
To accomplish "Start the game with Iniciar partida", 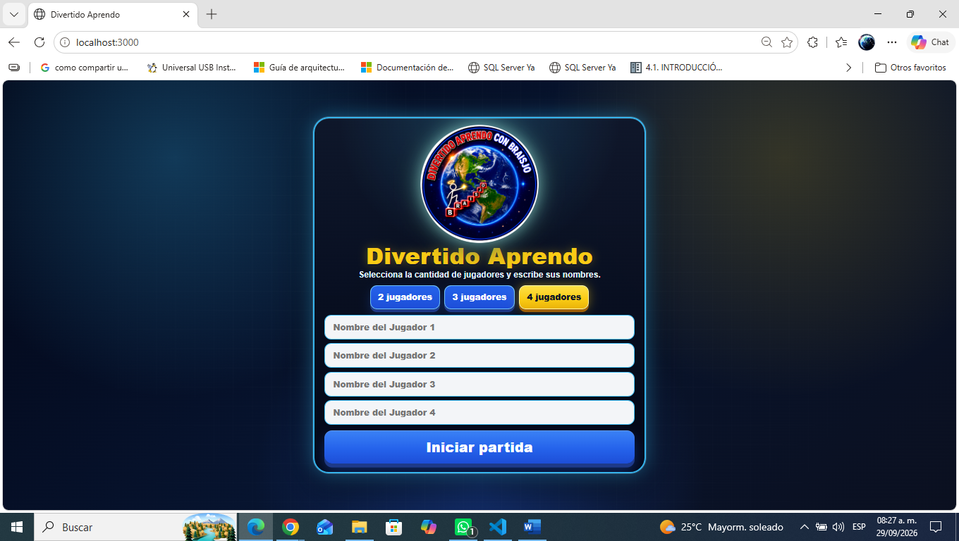I will (480, 447).
